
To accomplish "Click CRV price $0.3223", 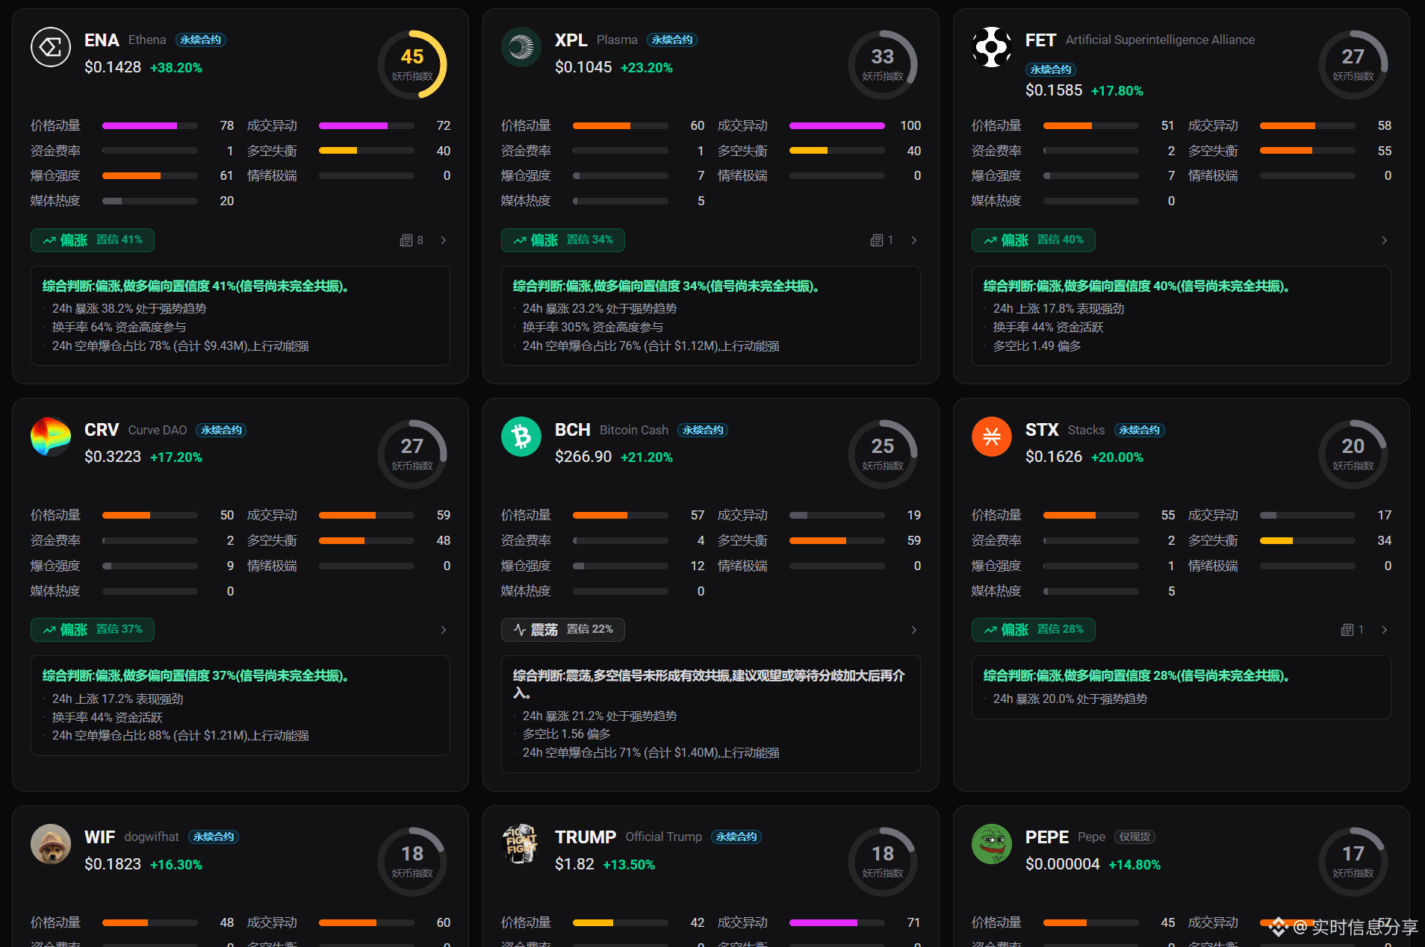I will pyautogui.click(x=113, y=457).
